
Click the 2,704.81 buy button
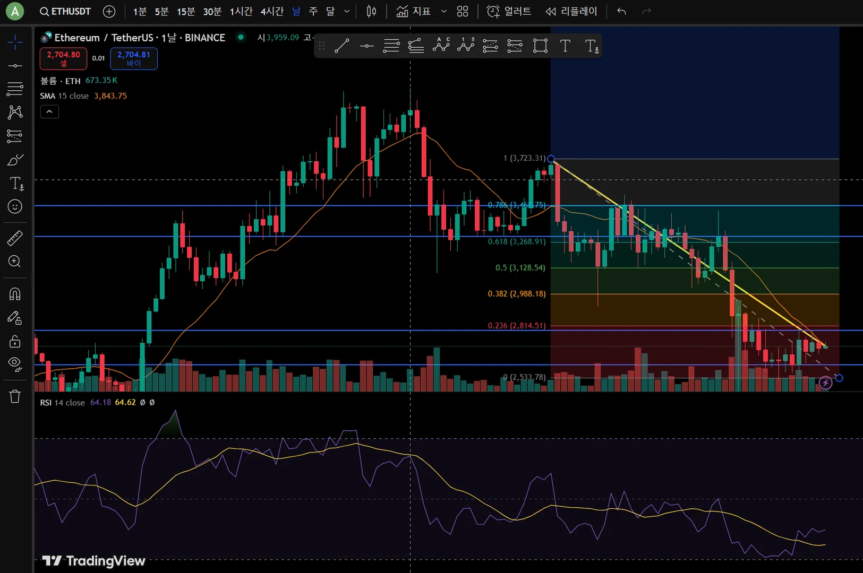134,58
